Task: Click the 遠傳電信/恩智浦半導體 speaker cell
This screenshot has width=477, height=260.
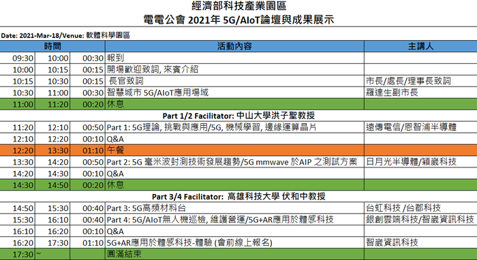Action: [x=420, y=127]
